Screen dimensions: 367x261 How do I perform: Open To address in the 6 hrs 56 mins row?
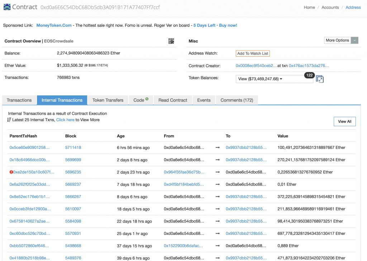pos(246,147)
